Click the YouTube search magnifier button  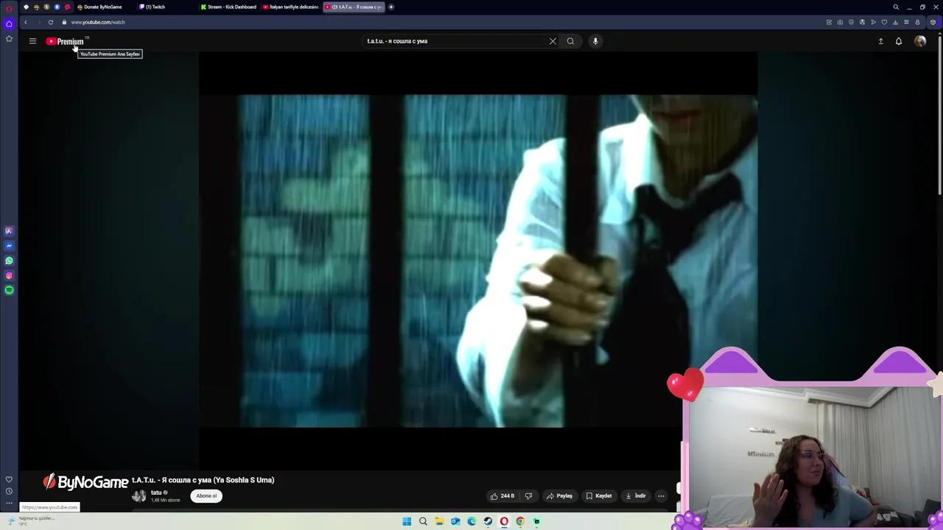point(570,41)
